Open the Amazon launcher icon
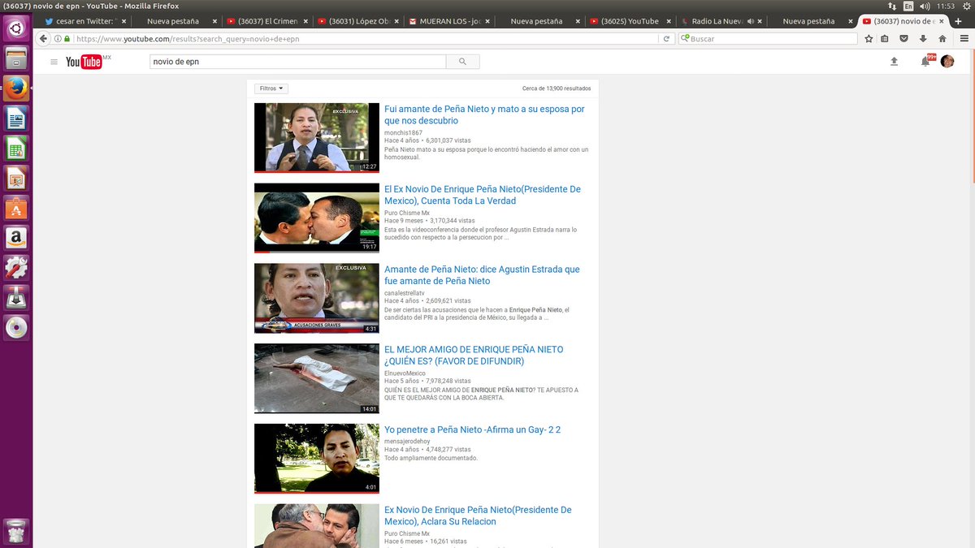Image resolution: width=975 pixels, height=548 pixels. tap(16, 238)
